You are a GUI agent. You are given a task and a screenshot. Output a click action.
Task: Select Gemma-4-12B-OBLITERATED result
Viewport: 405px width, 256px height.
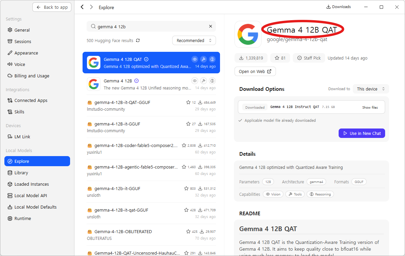[151, 235]
